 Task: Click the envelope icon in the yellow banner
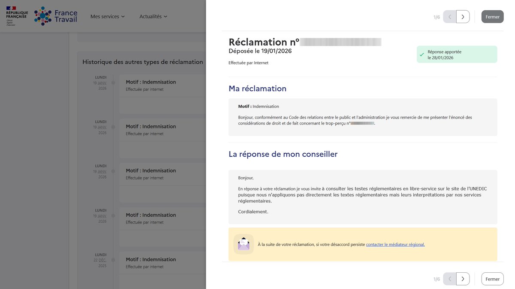[x=243, y=244]
